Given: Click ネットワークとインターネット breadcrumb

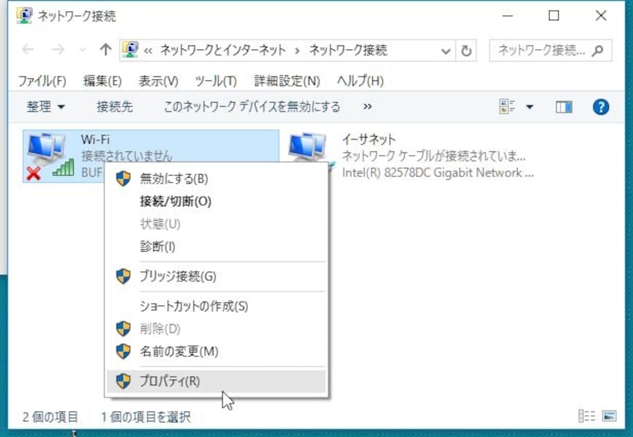Looking at the screenshot, I should (223, 50).
